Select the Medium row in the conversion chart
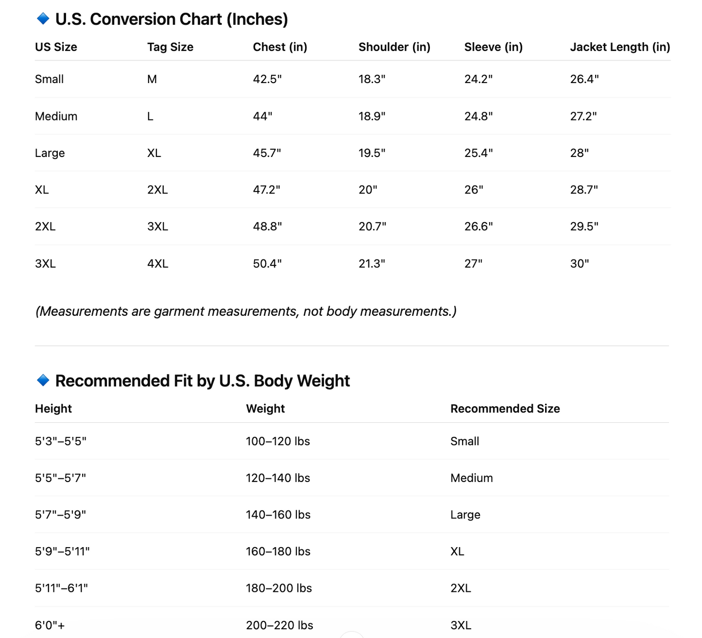 pyautogui.click(x=56, y=116)
